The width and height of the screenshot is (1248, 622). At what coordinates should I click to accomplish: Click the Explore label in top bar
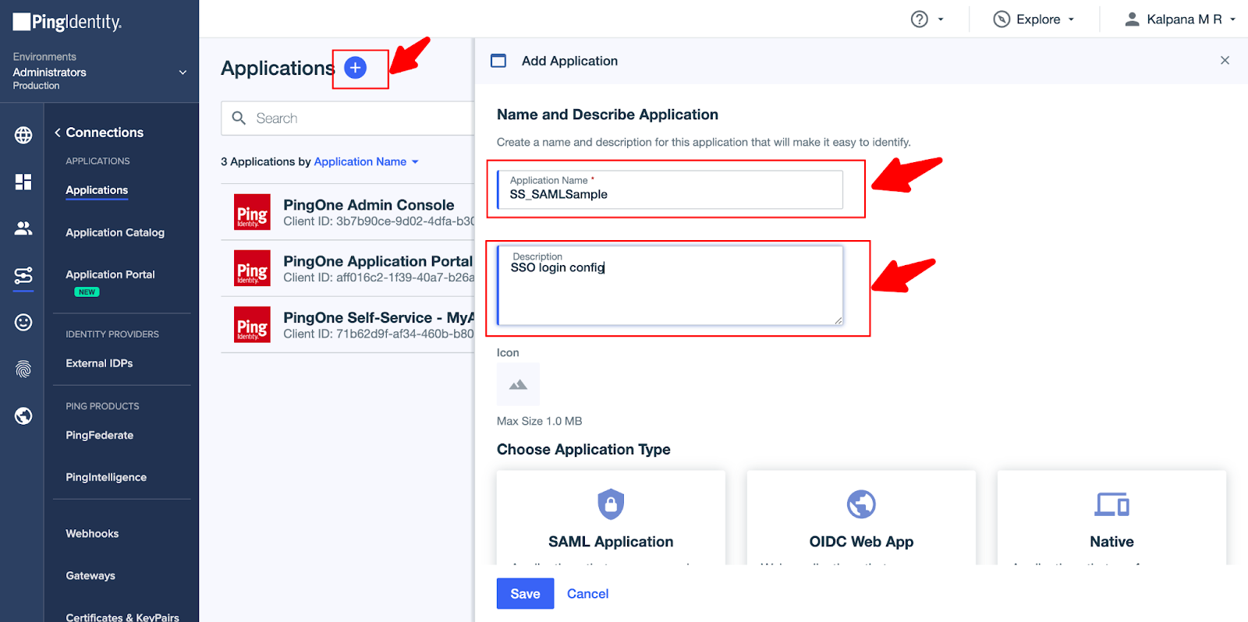click(x=1038, y=19)
